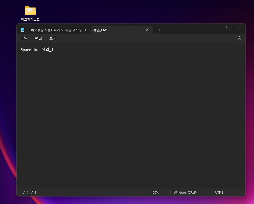Close the 작업_1.txt tab
The width and height of the screenshot is (254, 204).
click(x=147, y=30)
